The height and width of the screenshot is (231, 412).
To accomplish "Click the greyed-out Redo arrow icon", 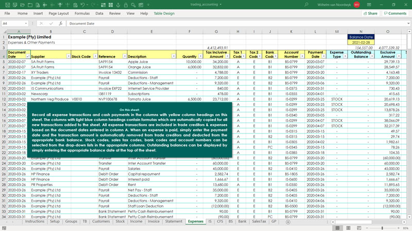I will click(93, 5).
